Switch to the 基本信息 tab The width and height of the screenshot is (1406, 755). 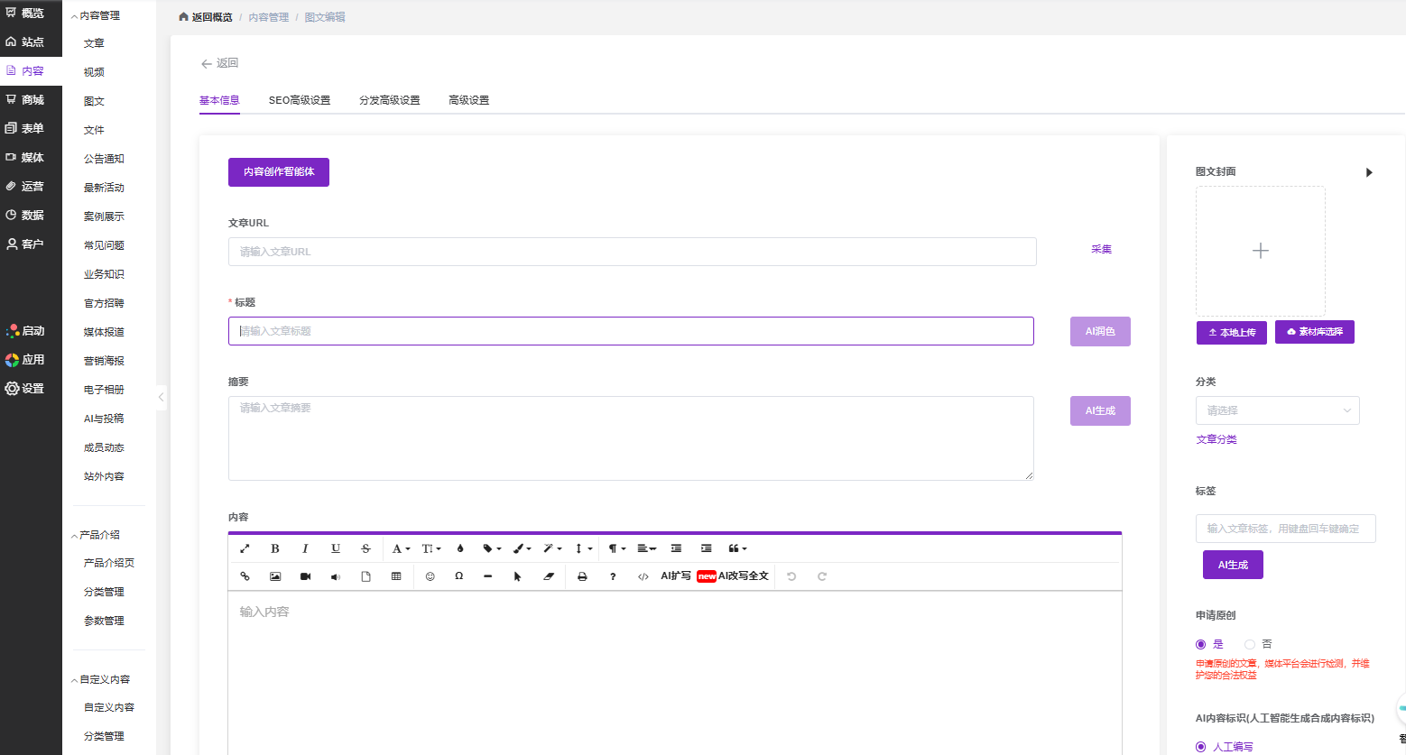[x=219, y=100]
